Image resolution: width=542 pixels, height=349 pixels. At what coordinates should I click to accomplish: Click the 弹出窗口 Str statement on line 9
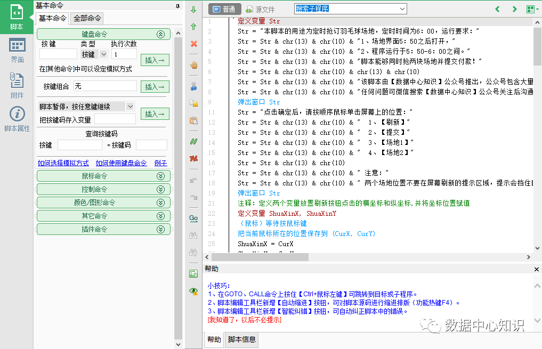tap(259, 102)
